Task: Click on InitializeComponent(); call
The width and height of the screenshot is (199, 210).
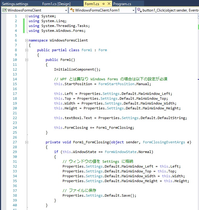Action: pyautogui.click(x=77, y=69)
